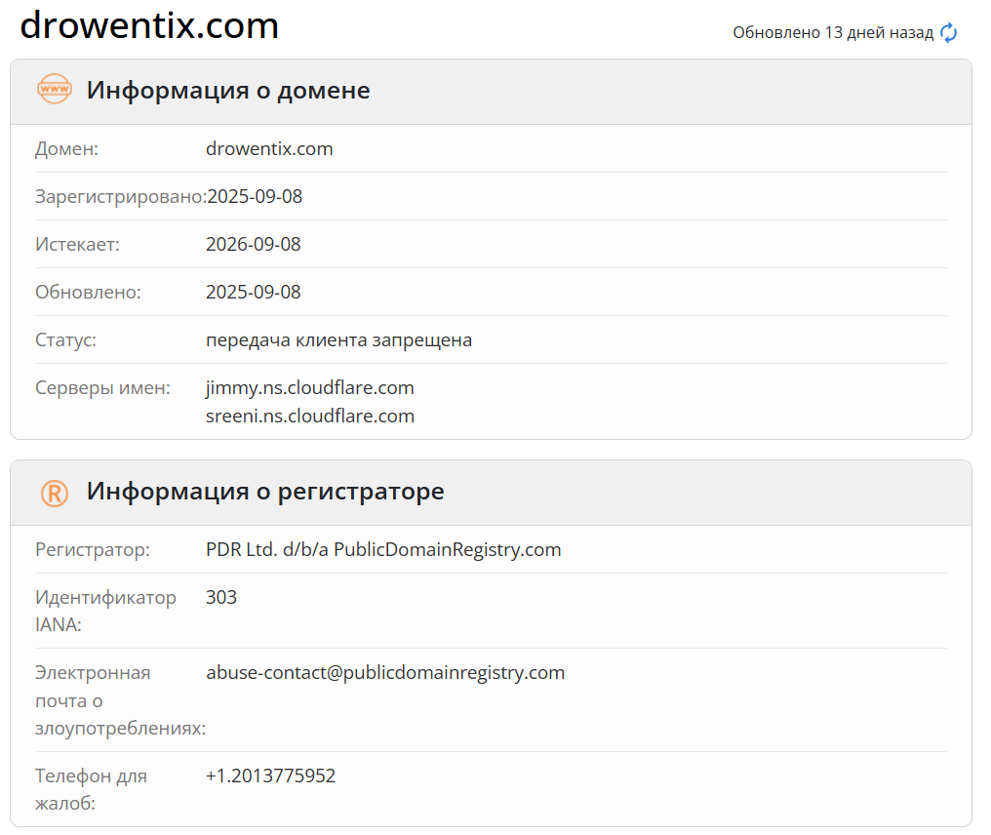Screen dimensions: 991x835
Task: Click the jimmy.ns.cloudflare.com name server
Action: (x=309, y=388)
